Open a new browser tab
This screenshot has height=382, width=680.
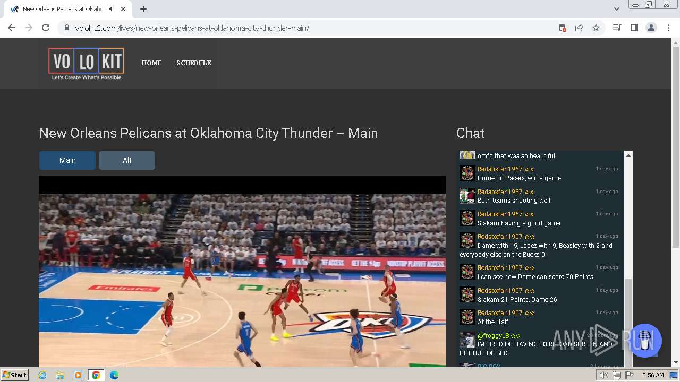click(x=143, y=9)
